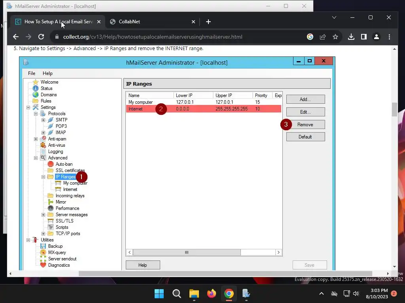Click the MX-query icon under Utilities
The image size is (405, 303).
[43, 252]
